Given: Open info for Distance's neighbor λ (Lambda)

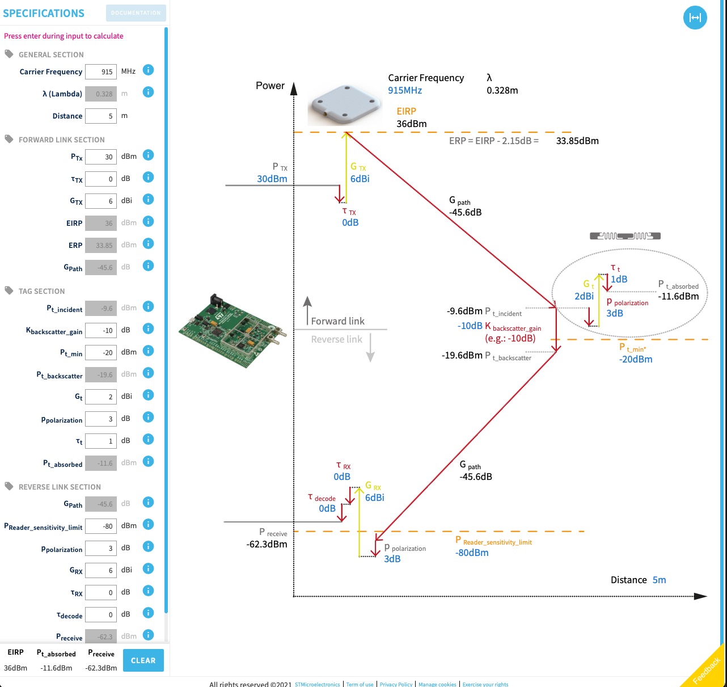Looking at the screenshot, I should click(148, 92).
